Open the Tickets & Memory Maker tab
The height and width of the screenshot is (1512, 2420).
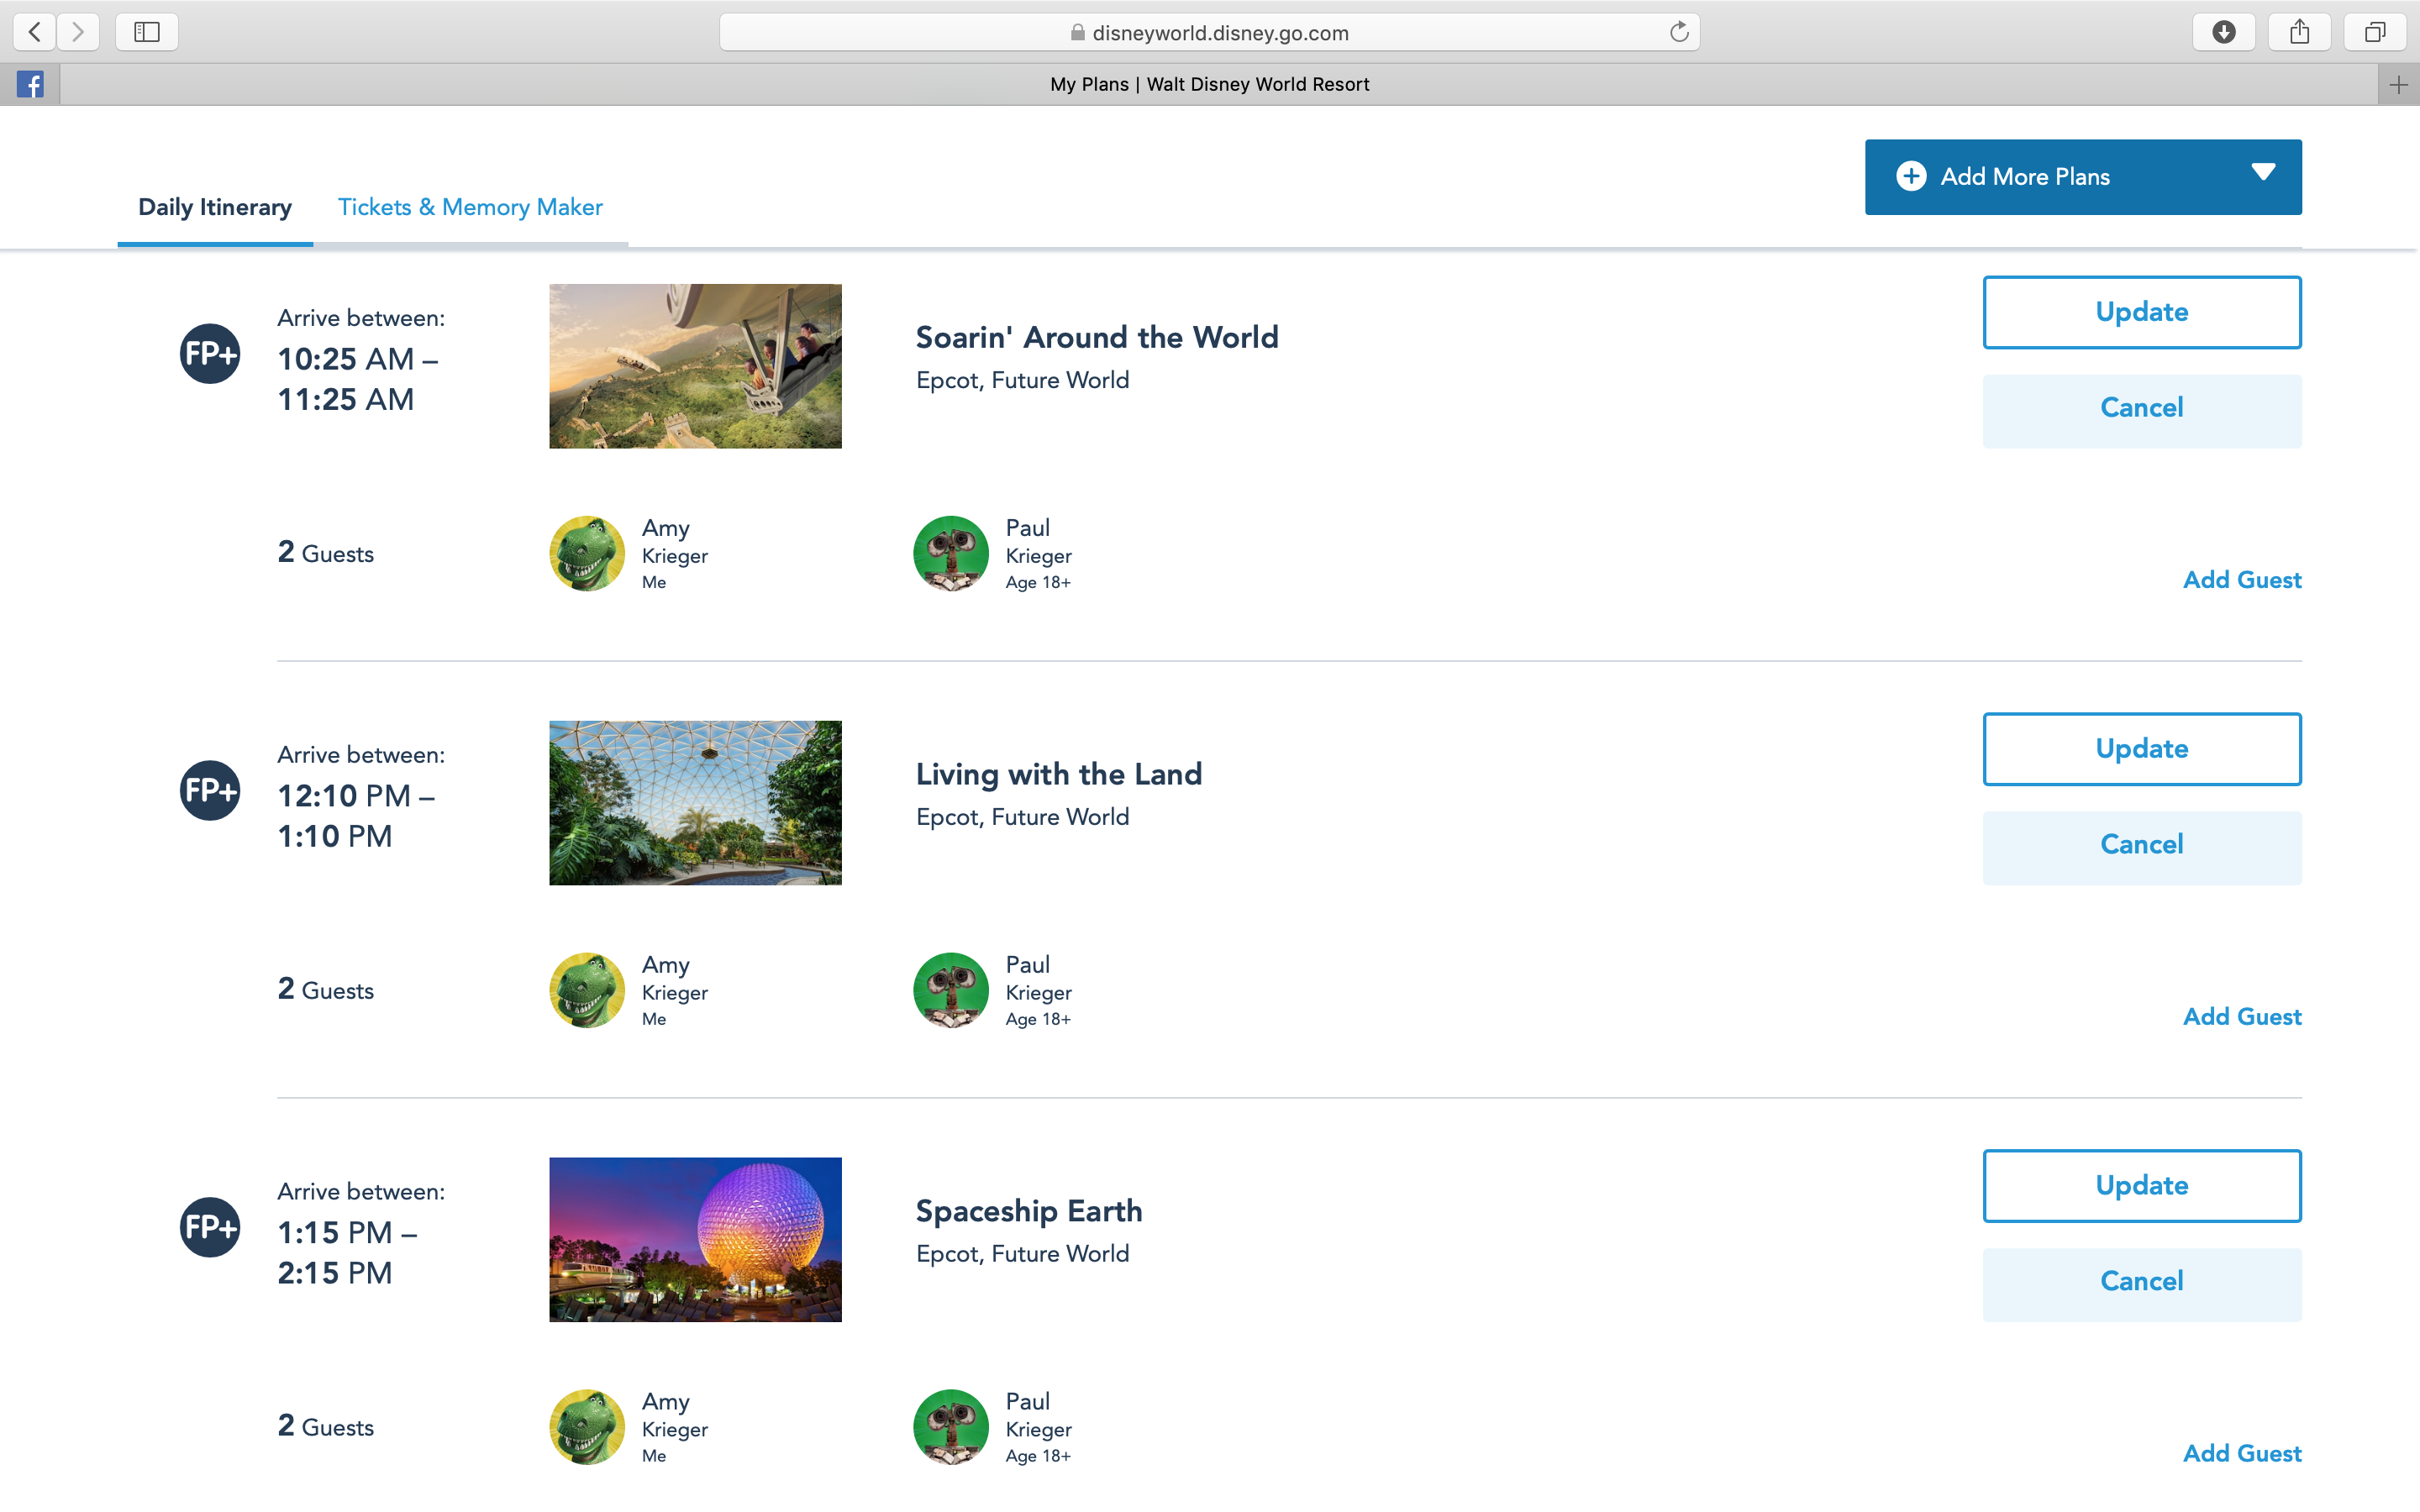(470, 207)
